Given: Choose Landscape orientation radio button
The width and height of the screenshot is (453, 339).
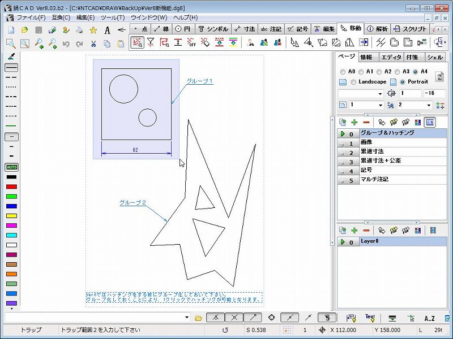Looking at the screenshot, I should (353, 82).
